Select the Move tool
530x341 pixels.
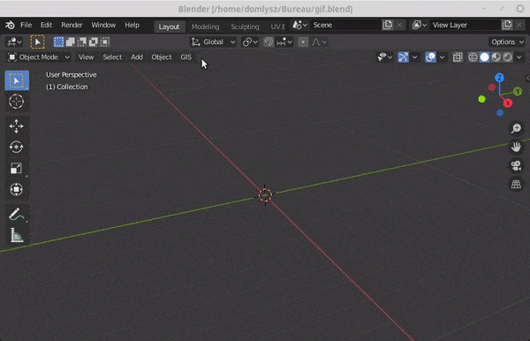coord(17,126)
